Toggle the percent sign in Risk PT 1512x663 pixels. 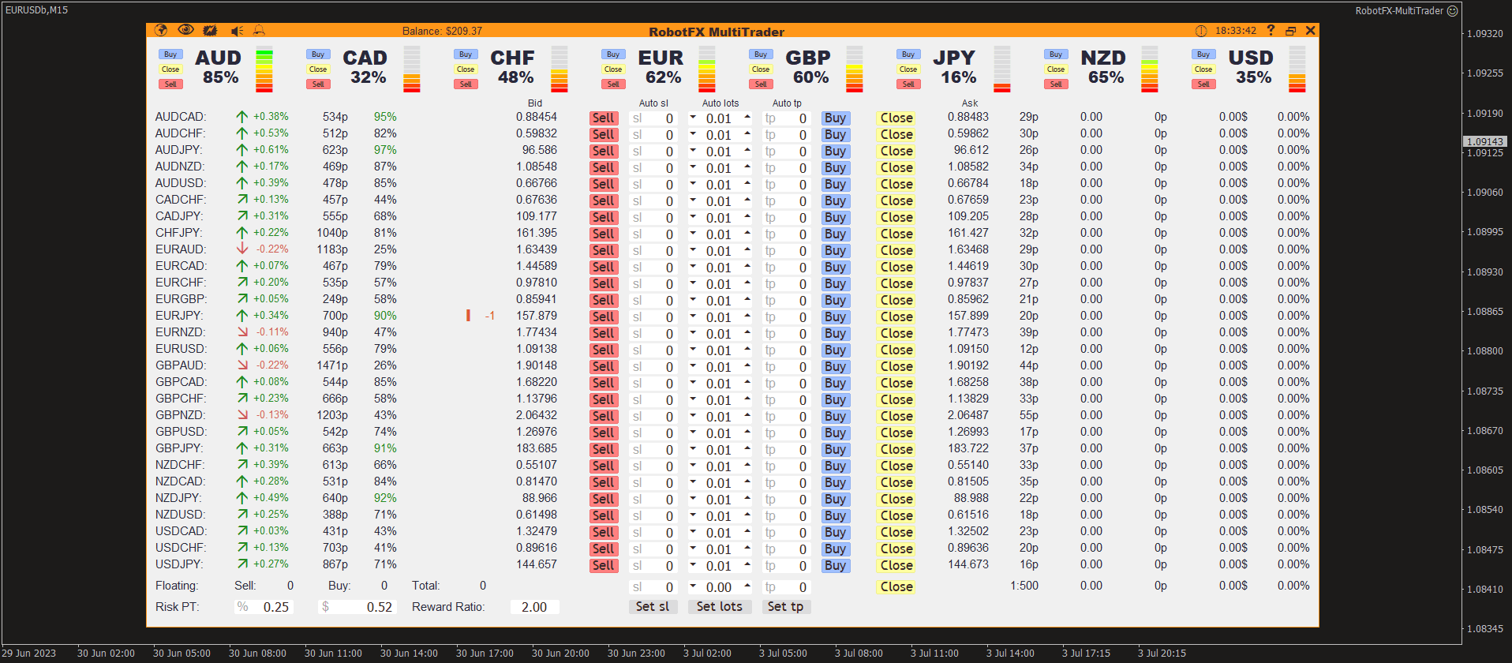(243, 607)
